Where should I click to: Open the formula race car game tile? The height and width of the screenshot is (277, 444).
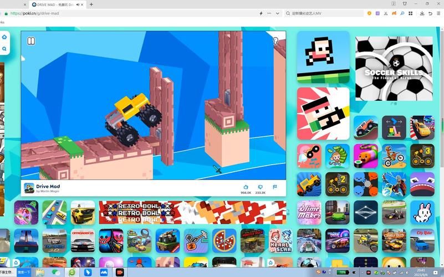(394, 213)
